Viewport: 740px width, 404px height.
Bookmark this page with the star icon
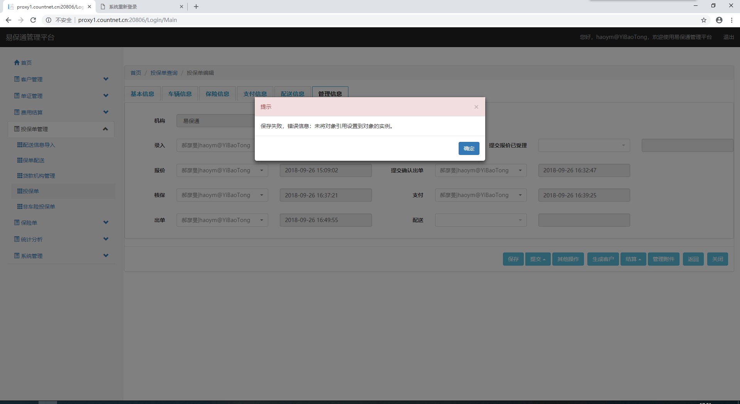point(704,20)
